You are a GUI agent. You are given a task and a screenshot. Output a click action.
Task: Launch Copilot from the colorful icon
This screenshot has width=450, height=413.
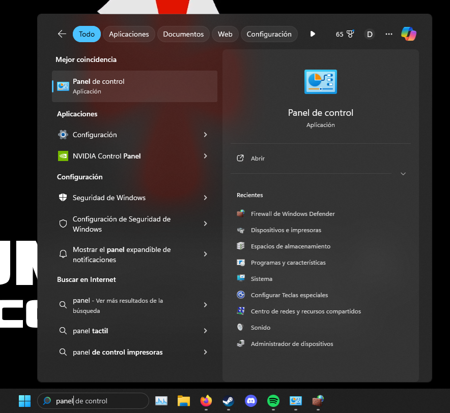[x=409, y=34]
